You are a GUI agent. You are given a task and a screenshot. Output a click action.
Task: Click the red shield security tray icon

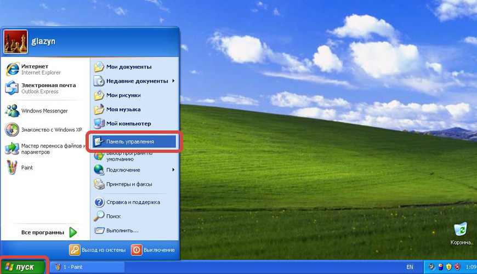click(x=457, y=267)
